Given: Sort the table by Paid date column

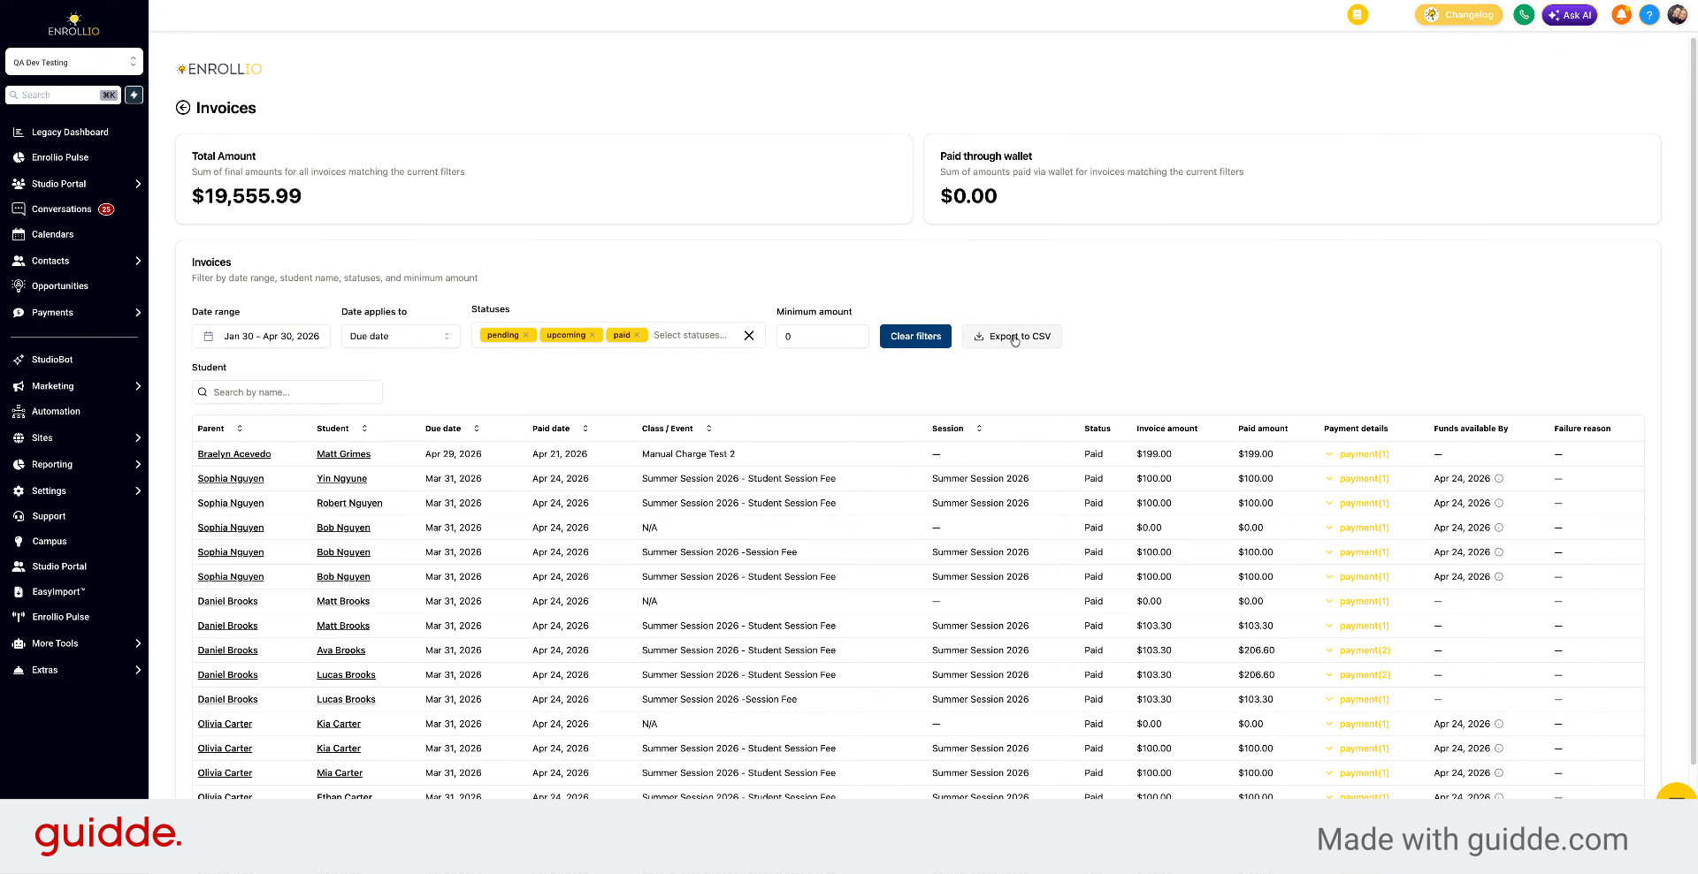Looking at the screenshot, I should click(x=585, y=429).
